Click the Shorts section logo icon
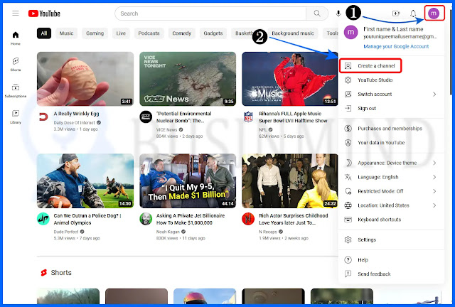This screenshot has width=455, height=307. (x=44, y=273)
